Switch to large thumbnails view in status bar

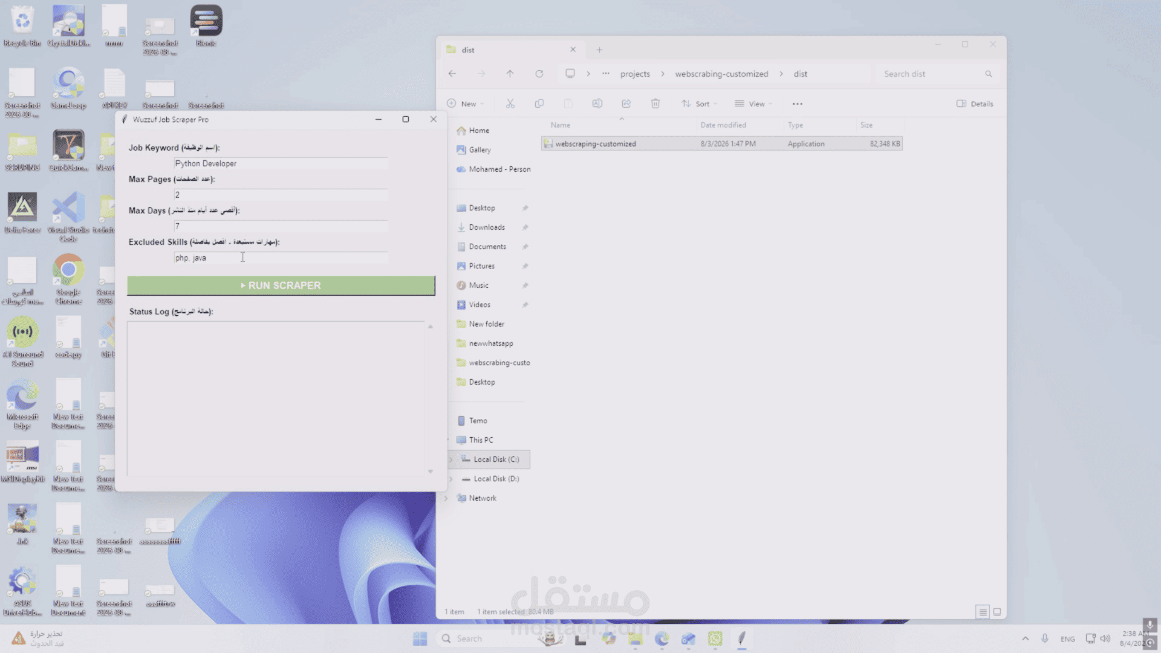[997, 612]
